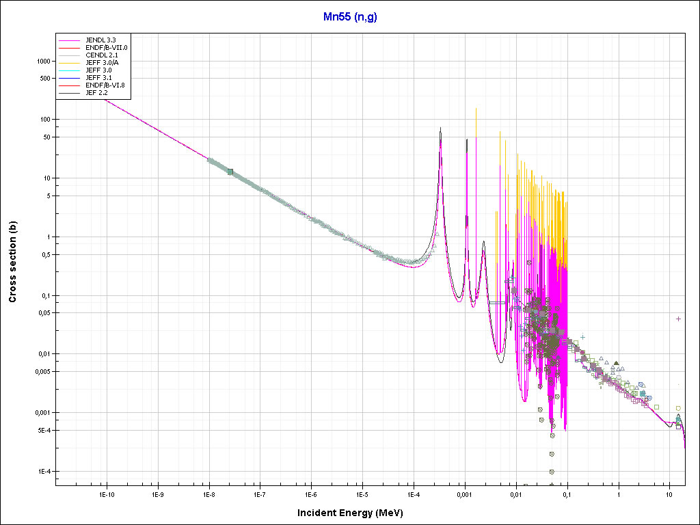Click the blue JEFF 3.1 line swatch
The width and height of the screenshot is (700, 525).
[70, 78]
